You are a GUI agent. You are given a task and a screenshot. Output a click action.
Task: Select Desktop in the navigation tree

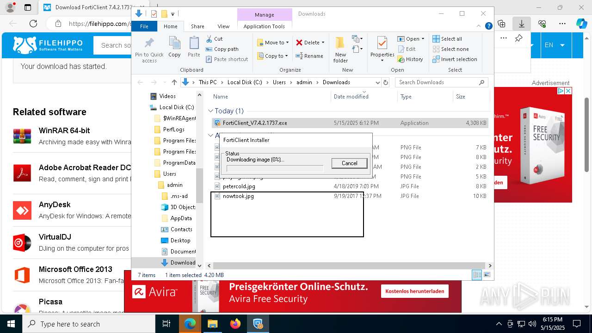pyautogui.click(x=180, y=240)
